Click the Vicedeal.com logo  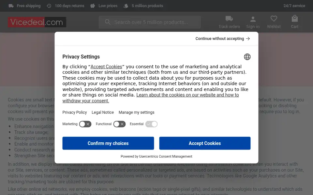pyautogui.click(x=37, y=22)
